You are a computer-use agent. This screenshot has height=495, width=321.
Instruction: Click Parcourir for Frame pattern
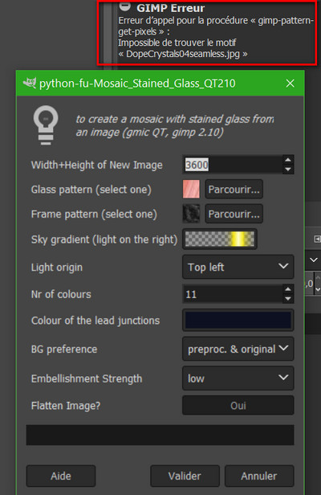tap(234, 214)
